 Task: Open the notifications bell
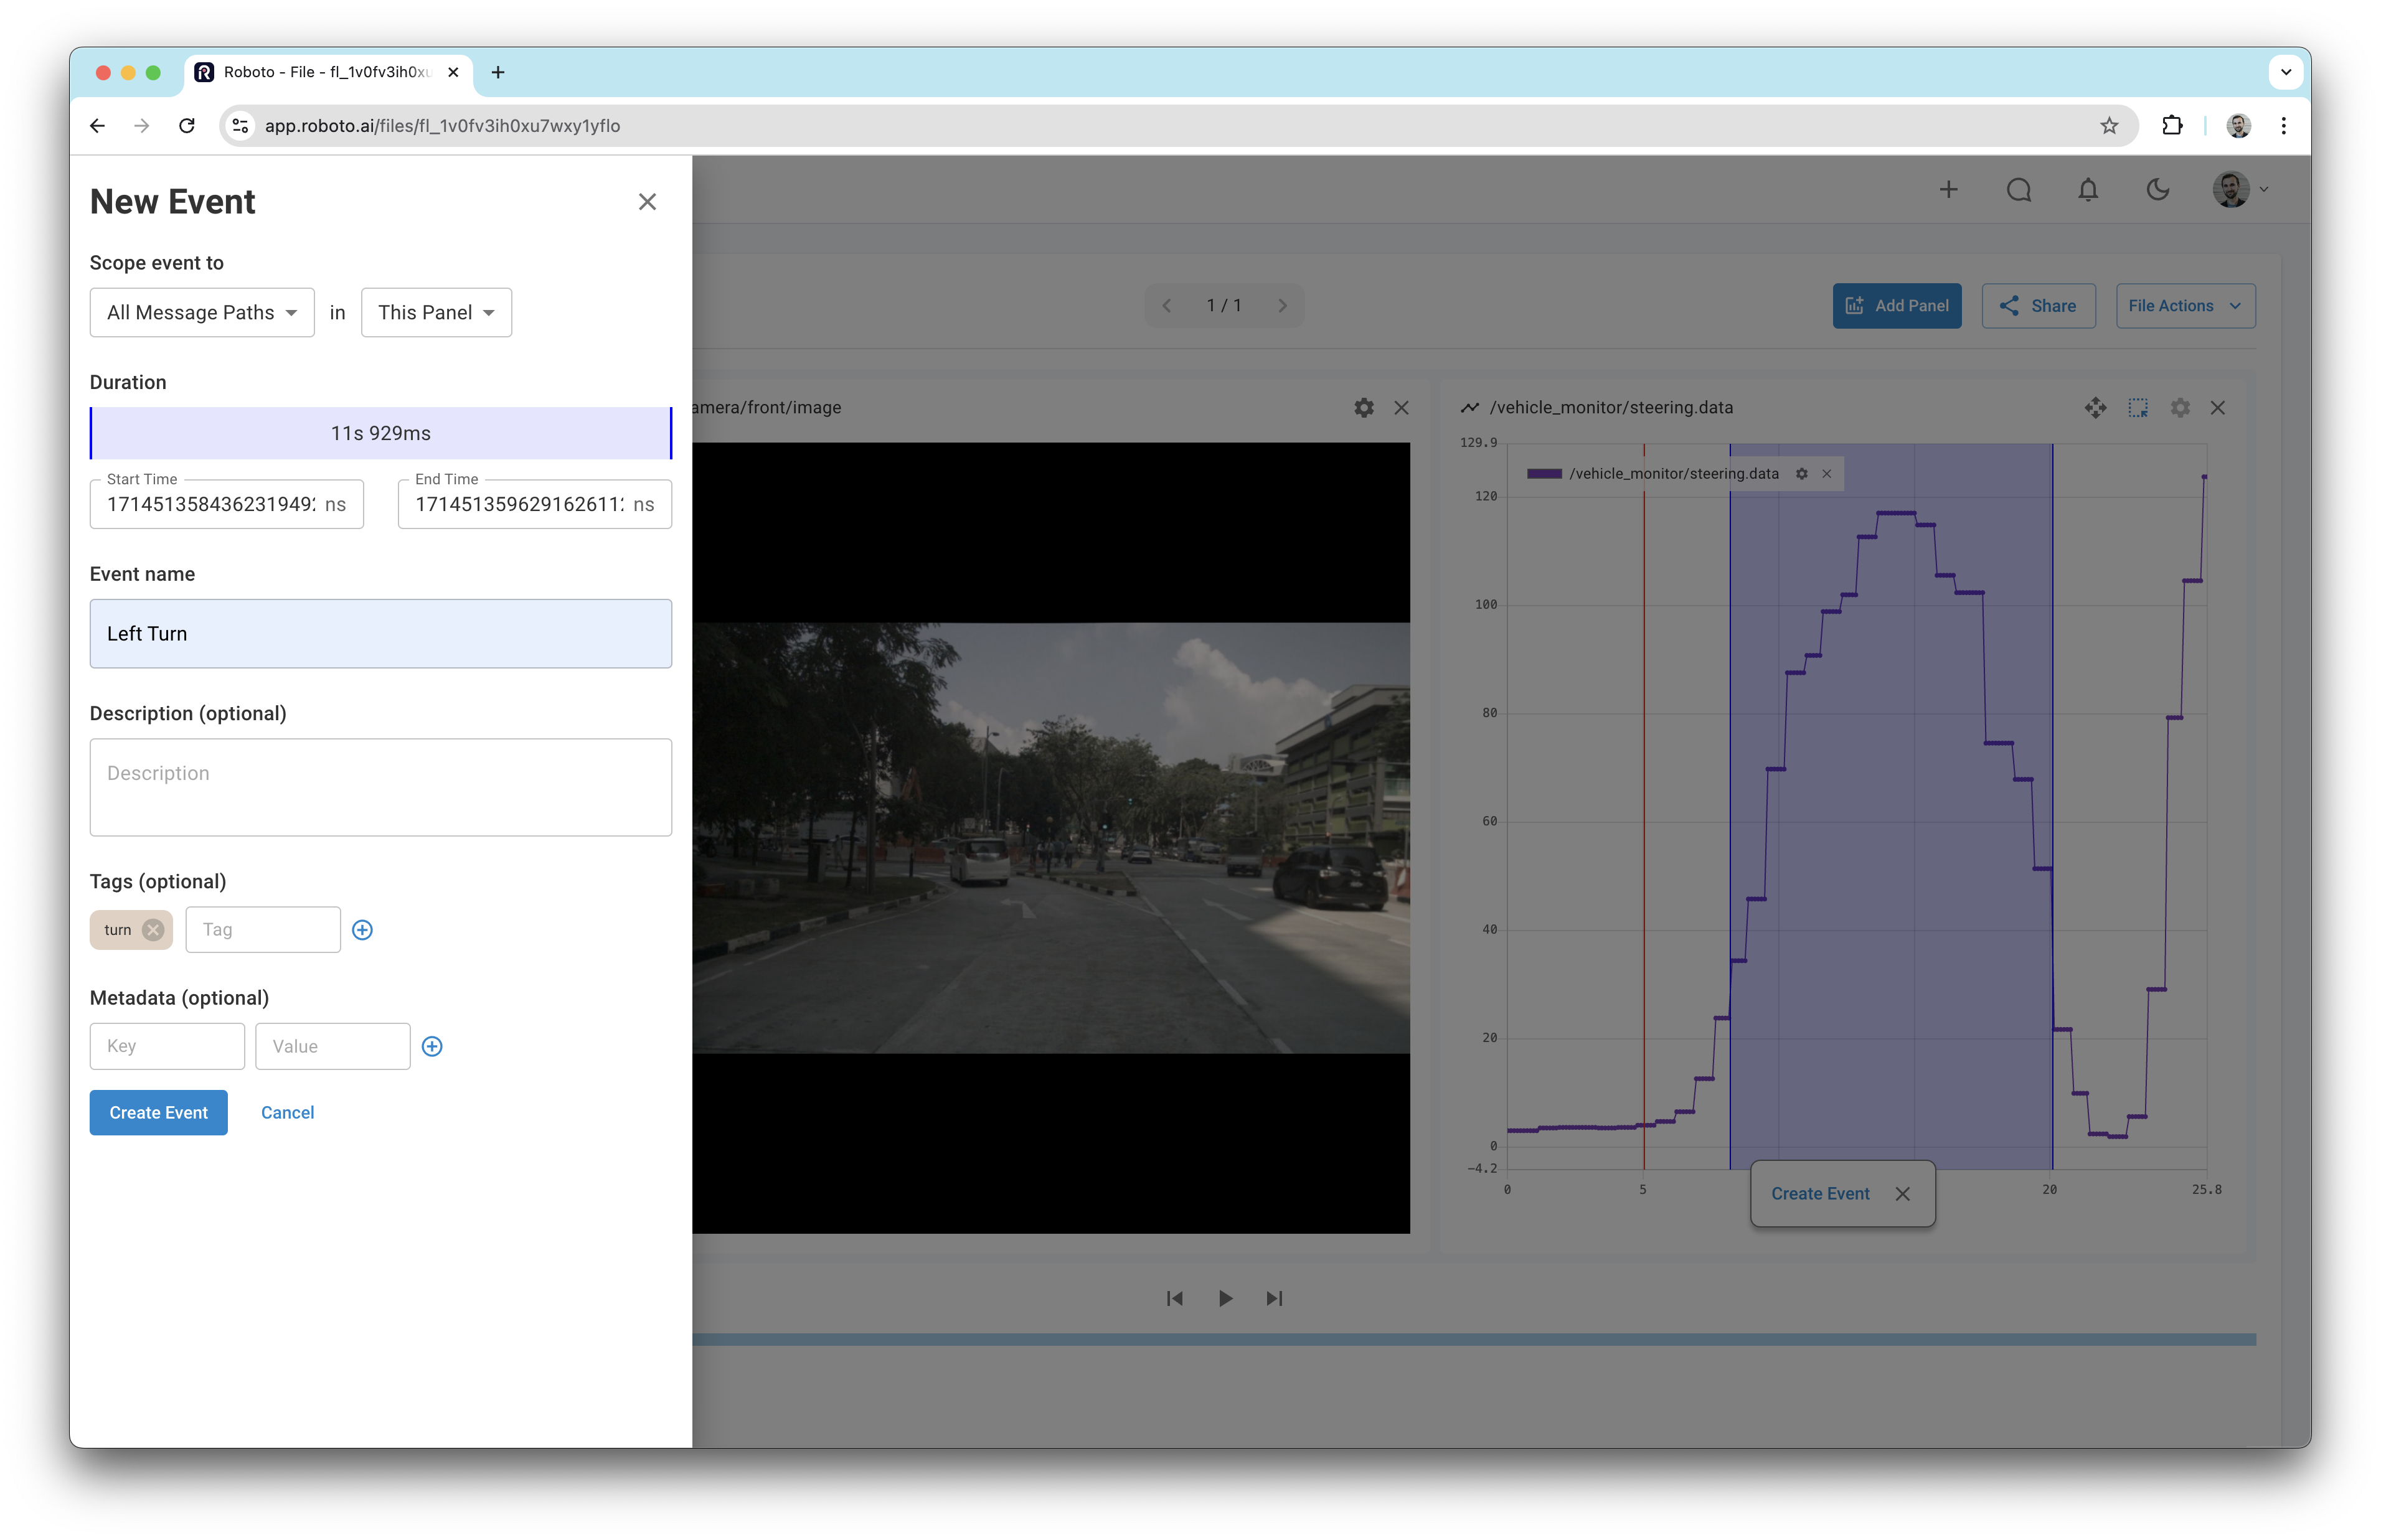coord(2088,190)
